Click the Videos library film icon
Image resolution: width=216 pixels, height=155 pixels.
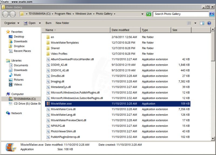(x=11, y=84)
